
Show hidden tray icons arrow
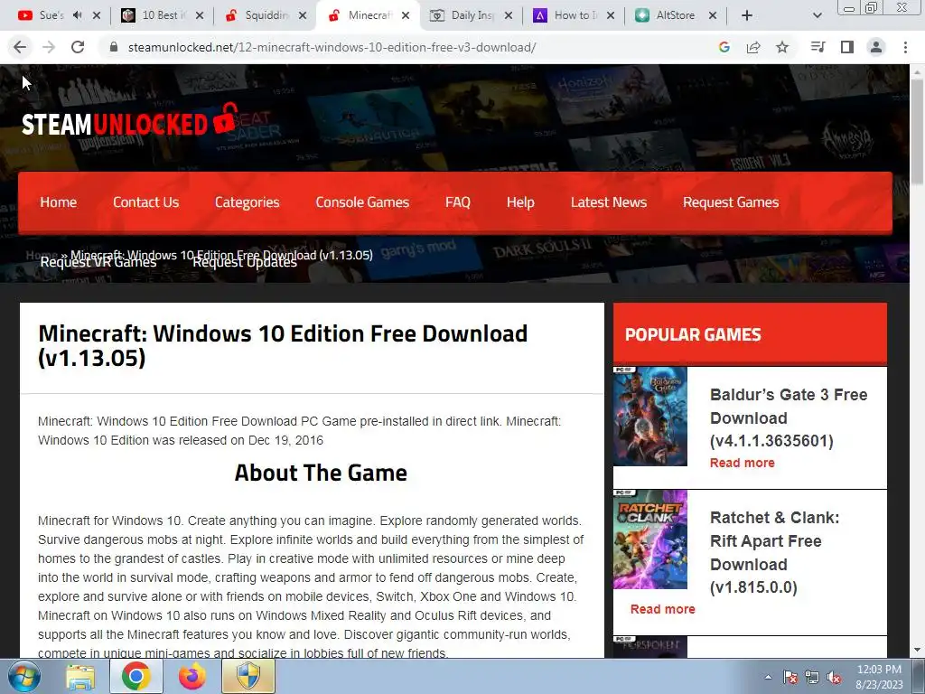click(768, 677)
